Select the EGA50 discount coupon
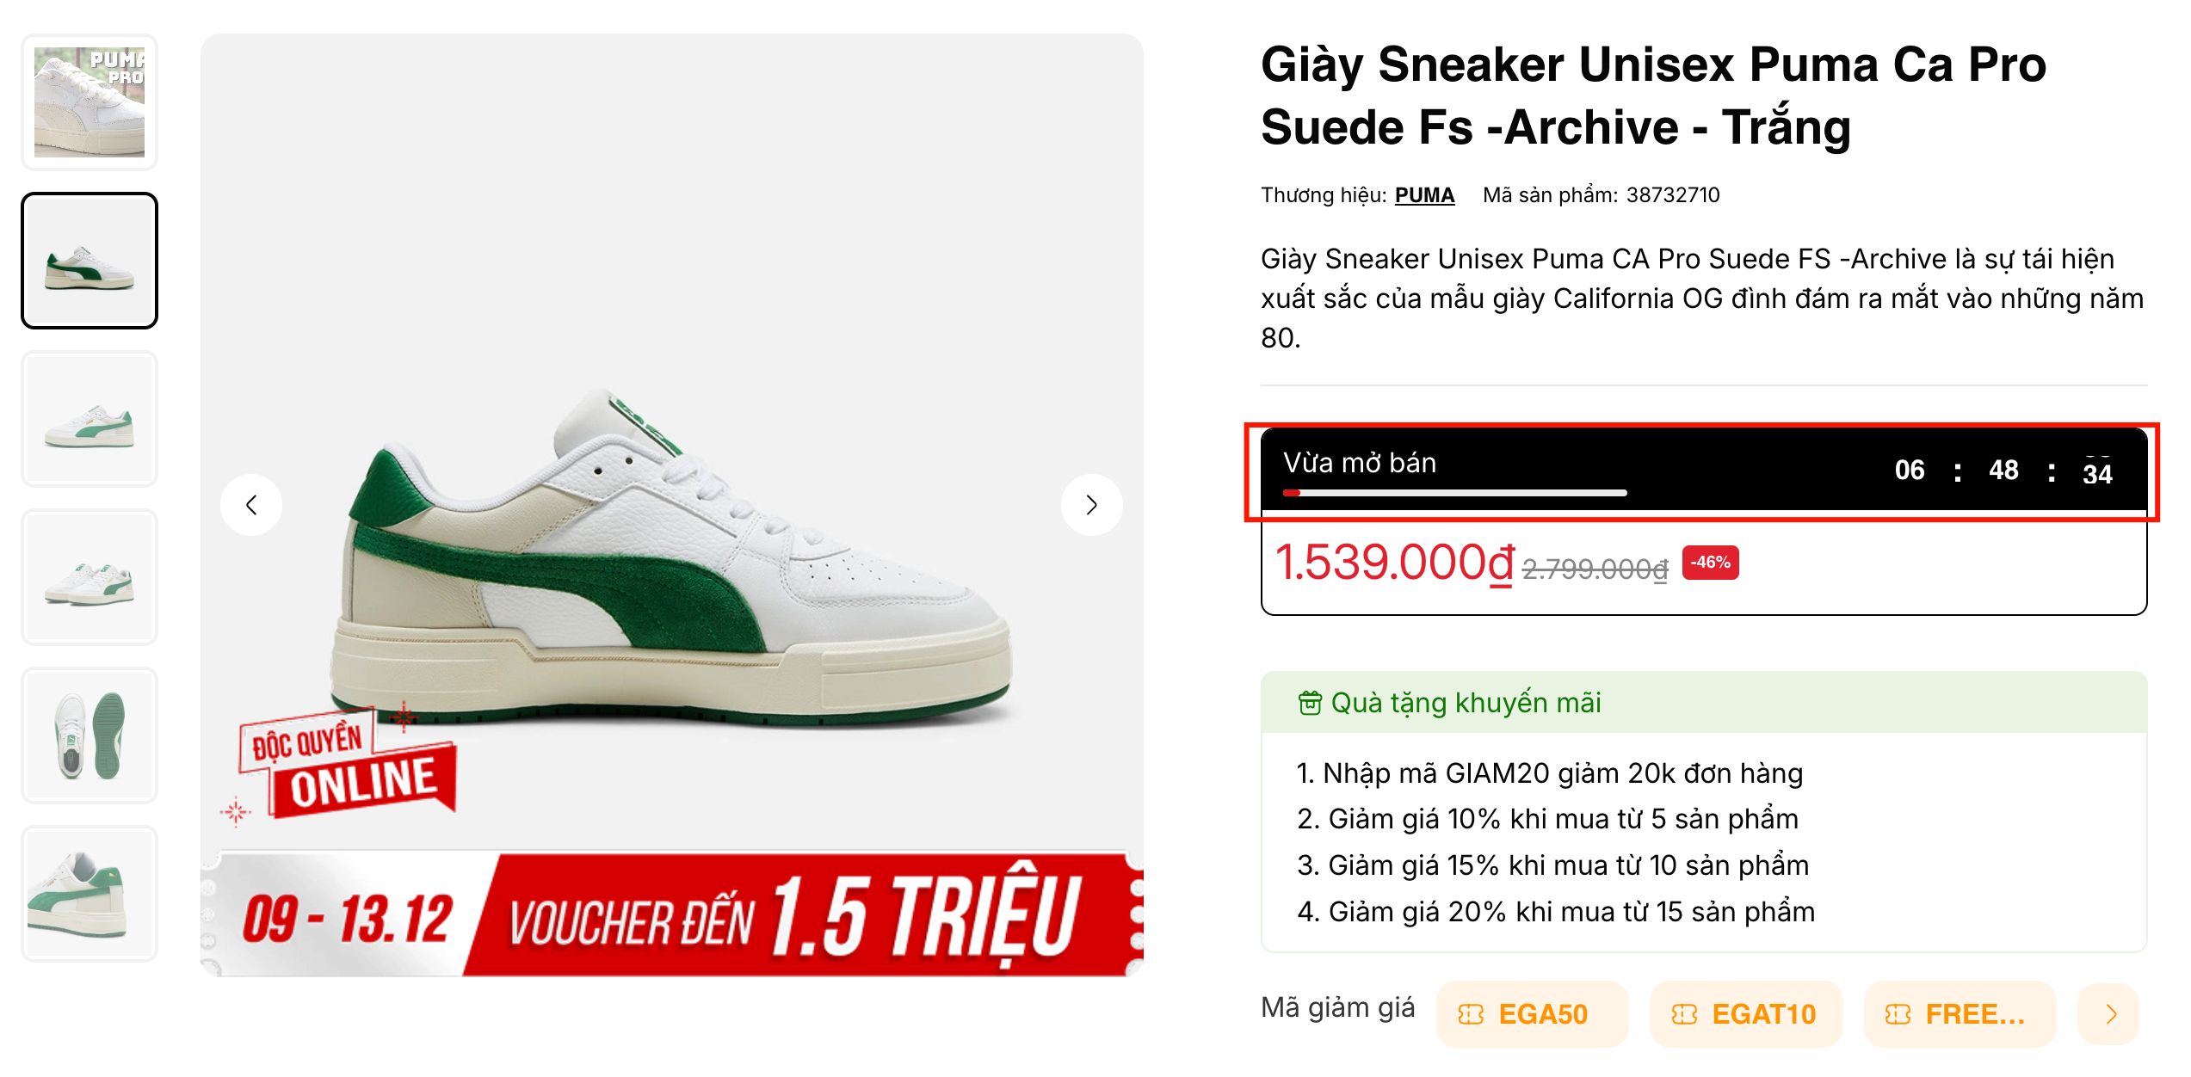 tap(1531, 1014)
